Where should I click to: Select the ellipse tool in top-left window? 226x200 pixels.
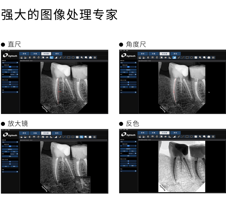tap(73, 57)
